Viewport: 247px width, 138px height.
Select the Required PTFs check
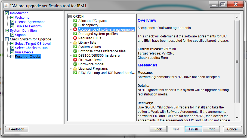[x=89, y=38]
